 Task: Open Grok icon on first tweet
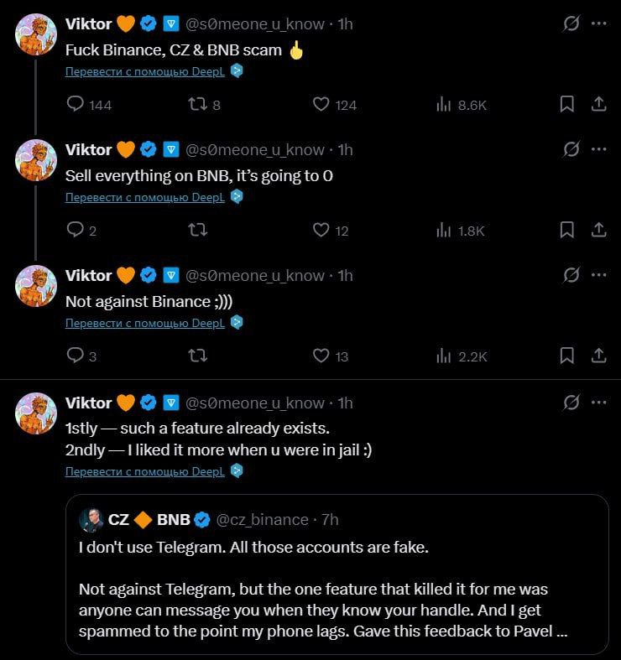pos(571,23)
